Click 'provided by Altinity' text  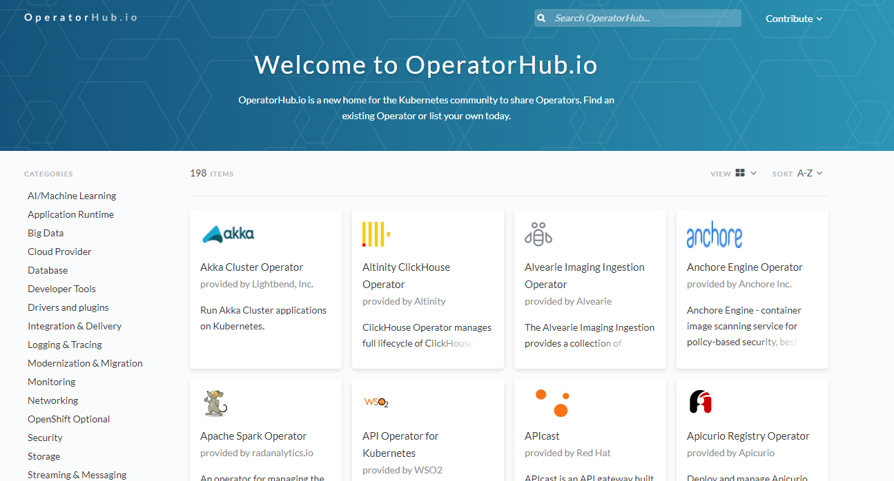tap(404, 301)
